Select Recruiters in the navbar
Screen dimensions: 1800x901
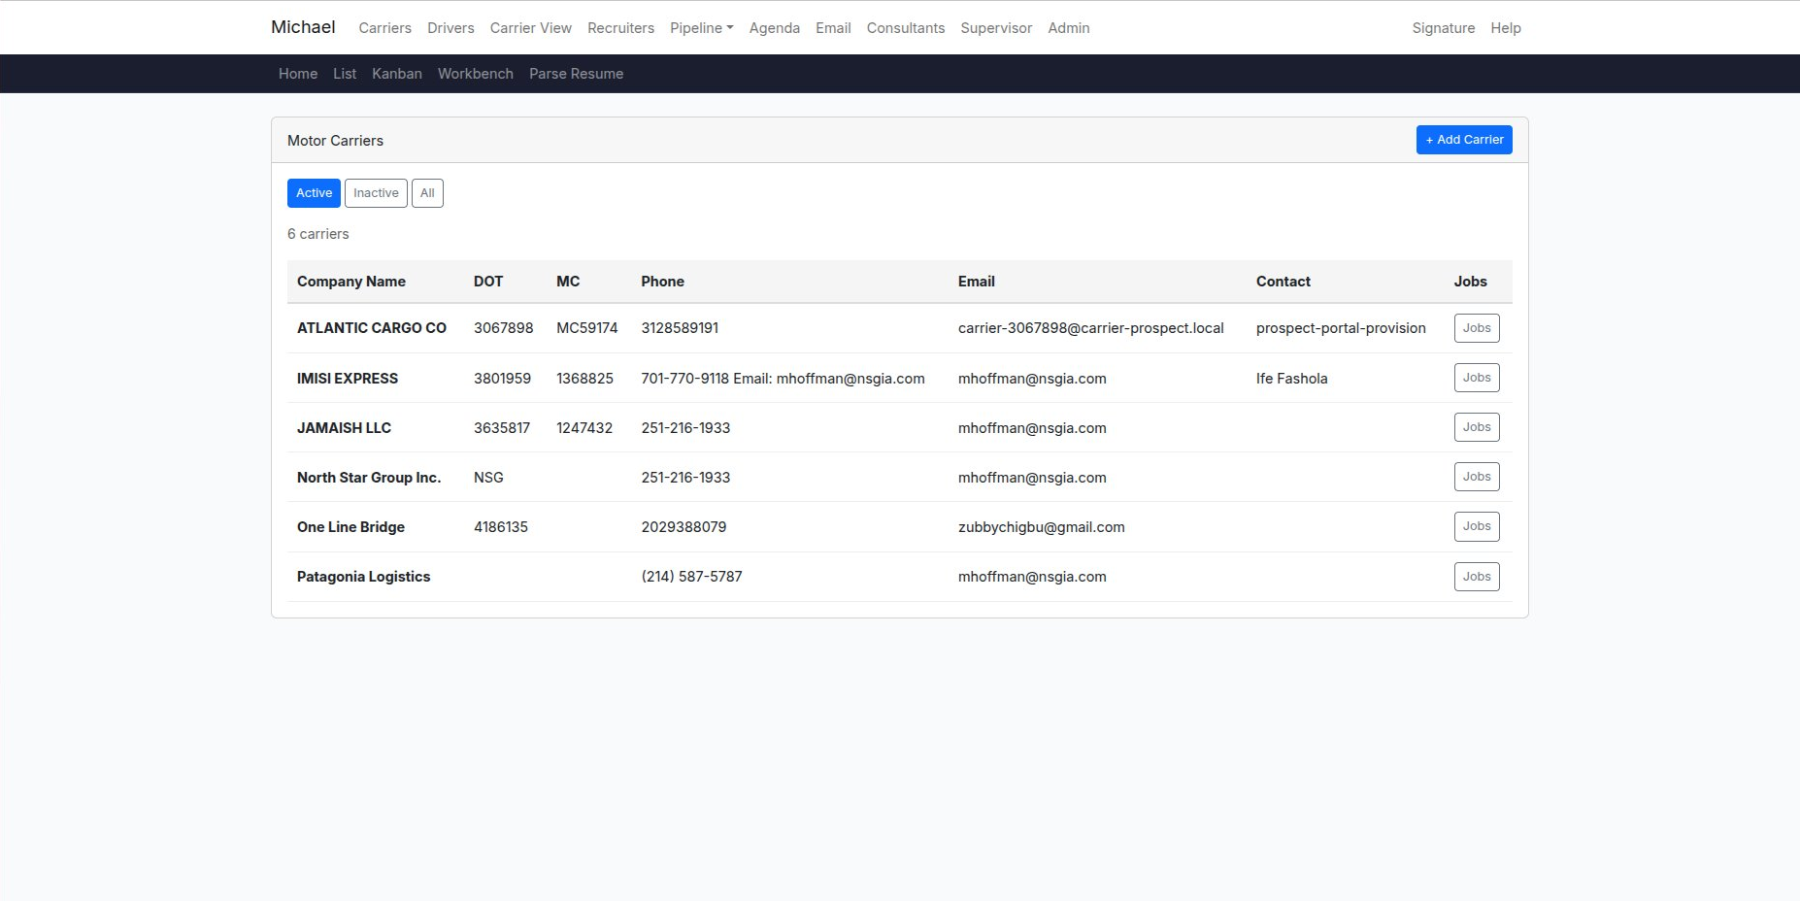[620, 28]
